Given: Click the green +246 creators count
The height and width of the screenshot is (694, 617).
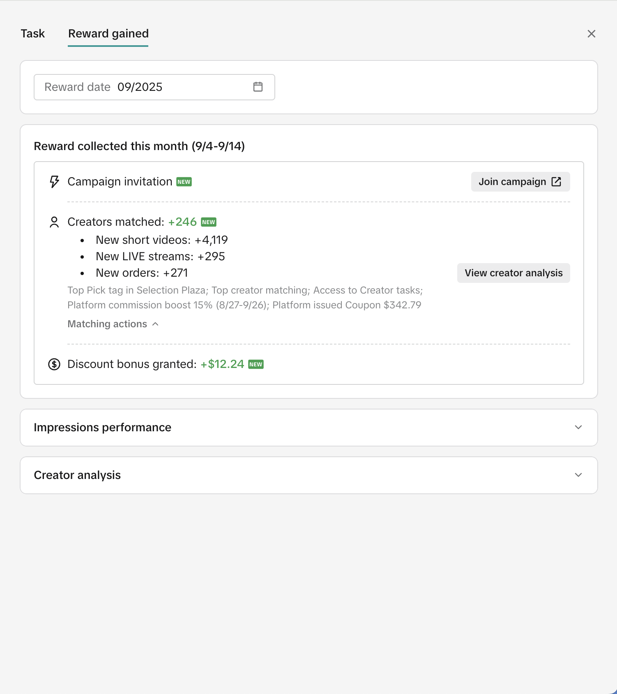Looking at the screenshot, I should pyautogui.click(x=182, y=222).
